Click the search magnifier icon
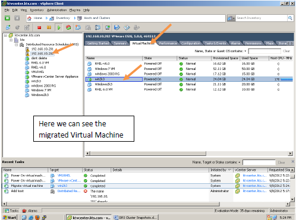296x220 pixels. (290, 18)
